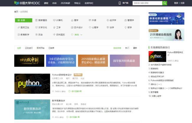Click the Python course thumbnail in main list
This screenshot has height=123, width=192.
32,84
